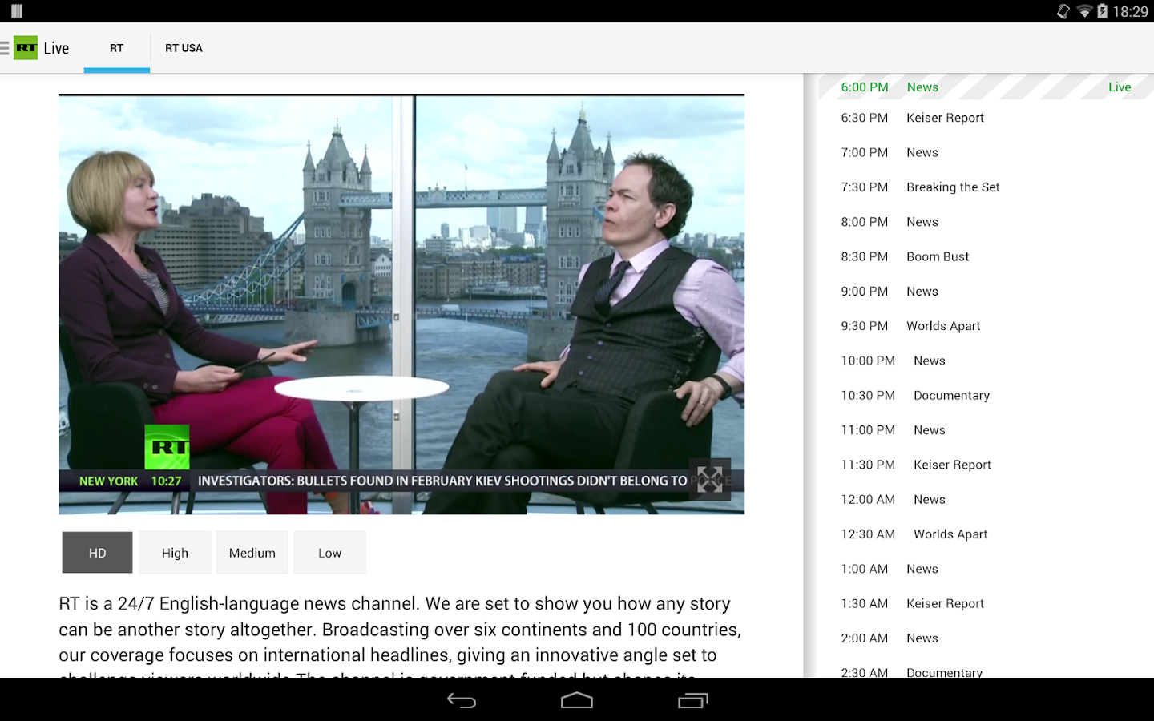Select the 11:30 PM Keiser Report entry
The height and width of the screenshot is (721, 1154).
tap(986, 465)
